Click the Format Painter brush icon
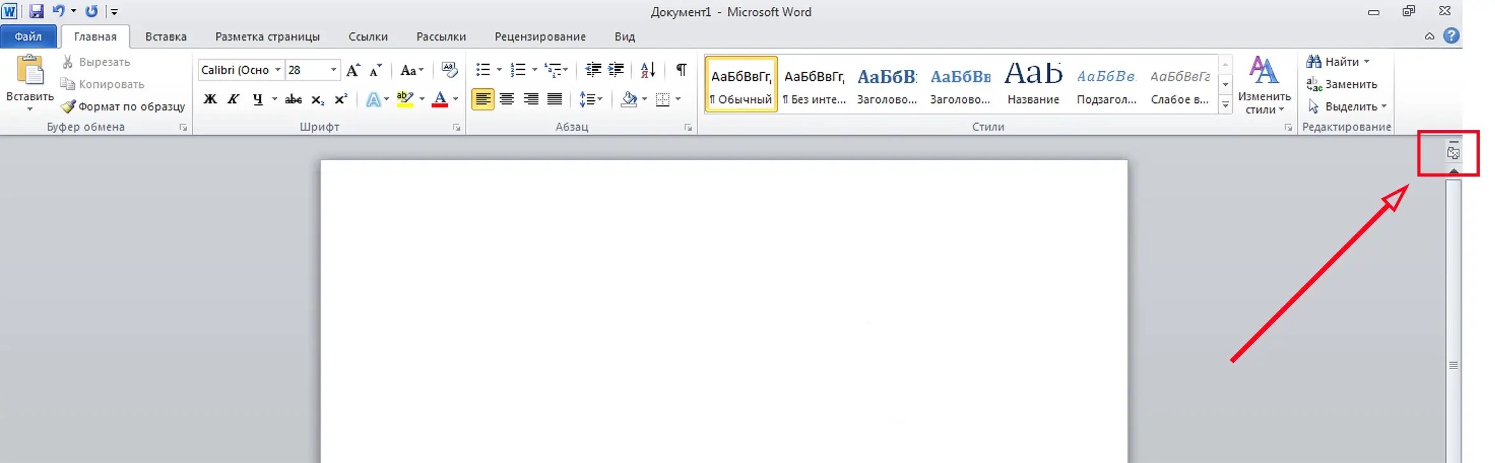Screen dimensions: 1495x463 (x=68, y=106)
